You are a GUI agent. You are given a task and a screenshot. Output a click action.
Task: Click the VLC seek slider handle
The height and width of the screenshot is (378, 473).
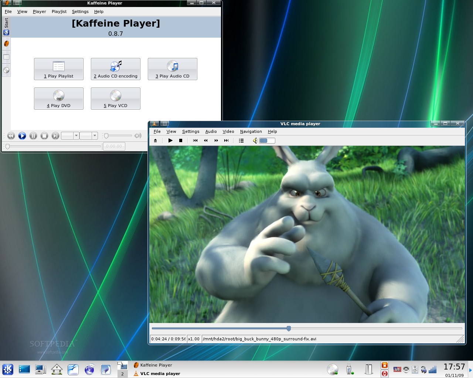(x=289, y=329)
